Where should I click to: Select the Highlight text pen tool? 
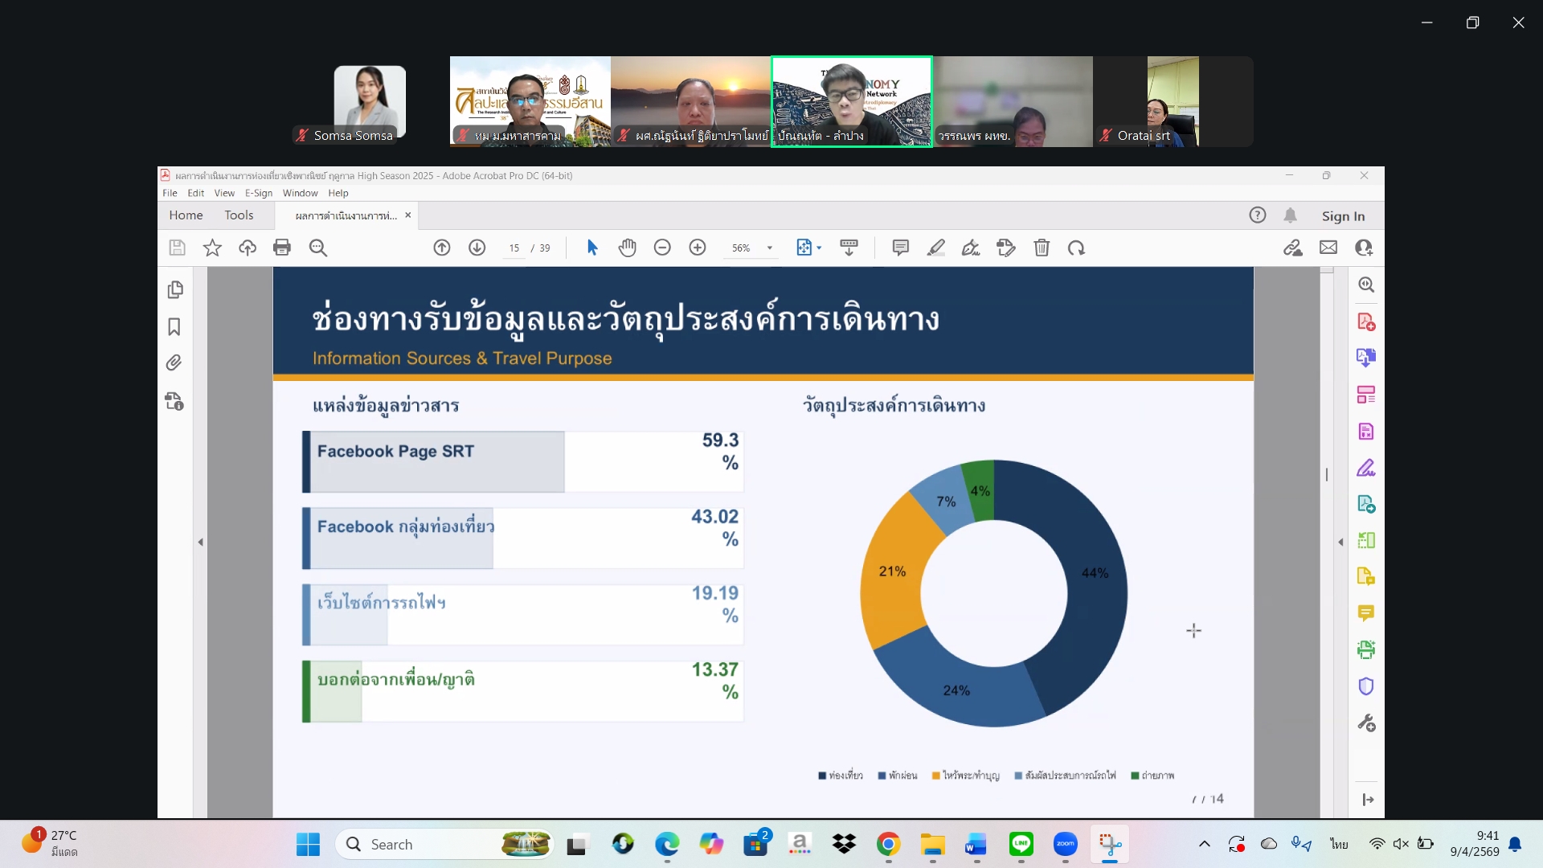(935, 248)
